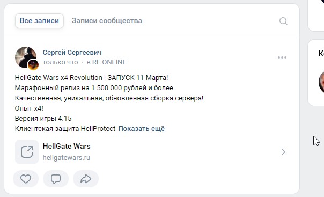
Task: Click the post text body starting HellGate Wars x4
Action: 109,103
